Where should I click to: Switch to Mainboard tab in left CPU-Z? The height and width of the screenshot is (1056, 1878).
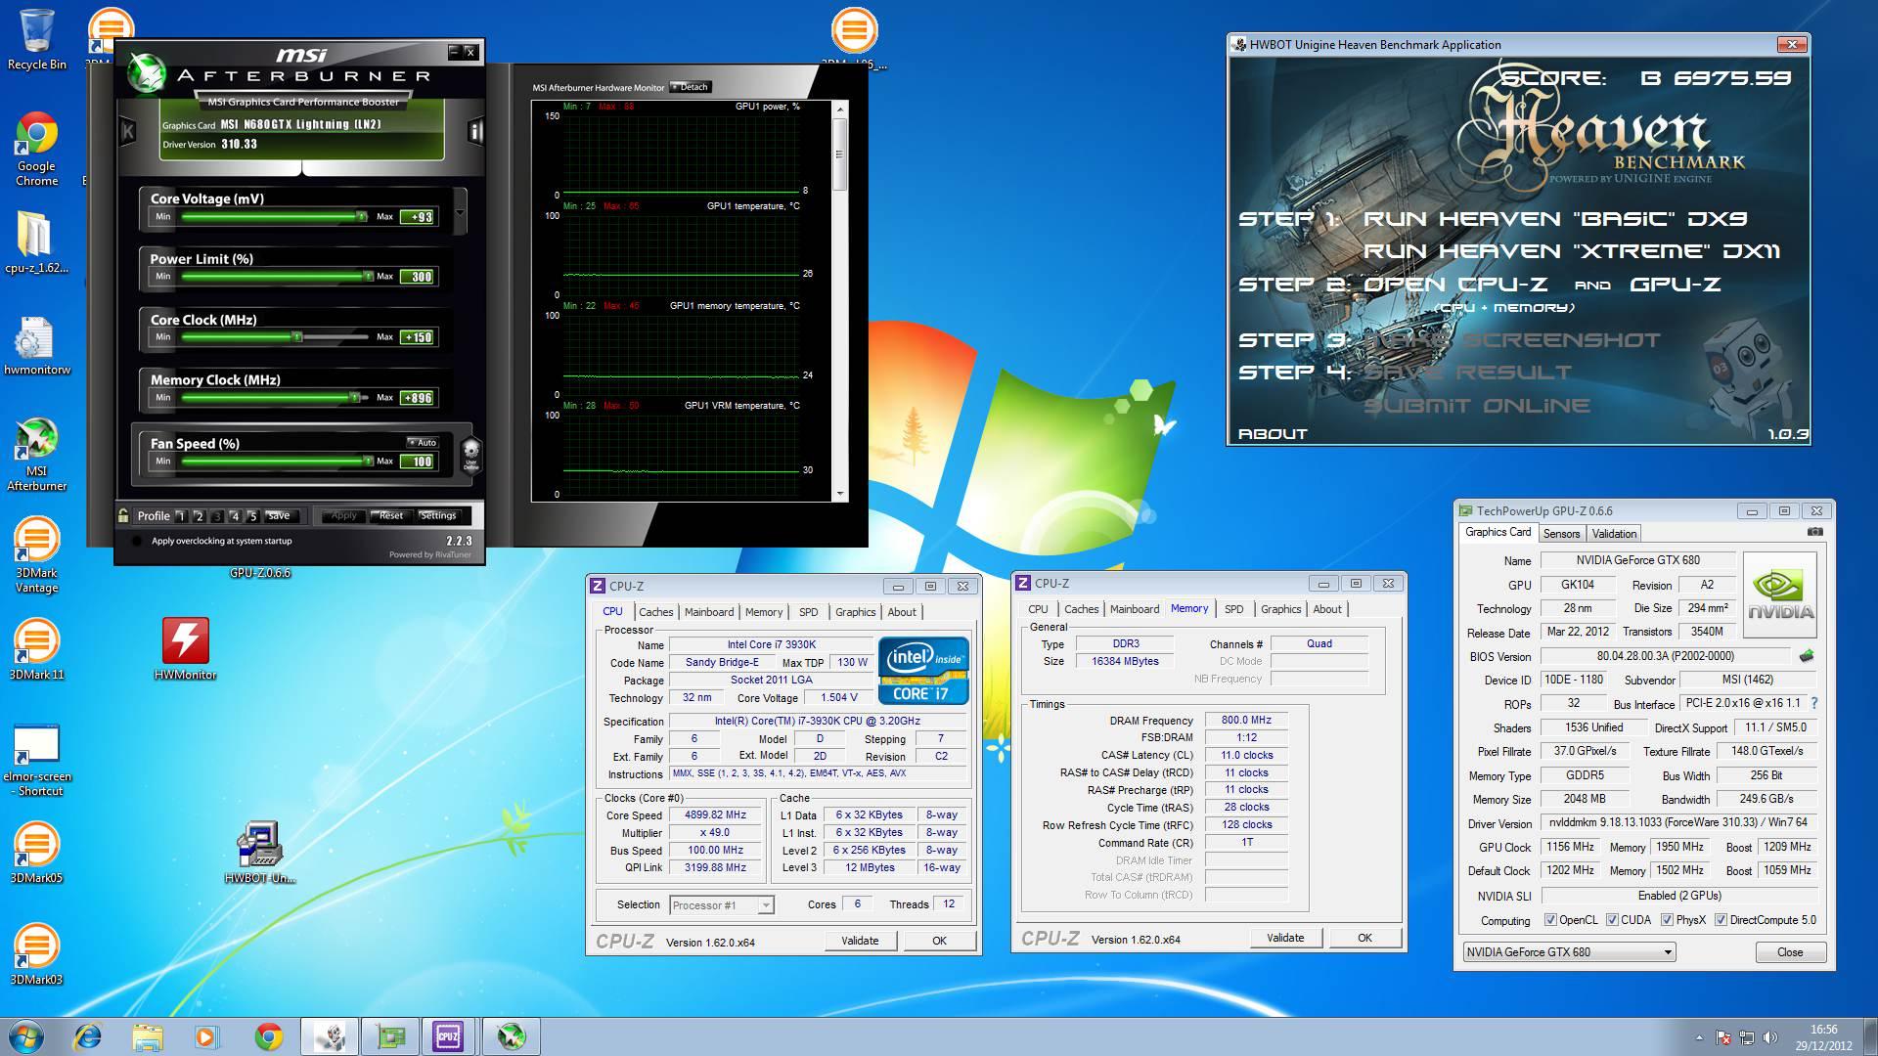point(708,612)
